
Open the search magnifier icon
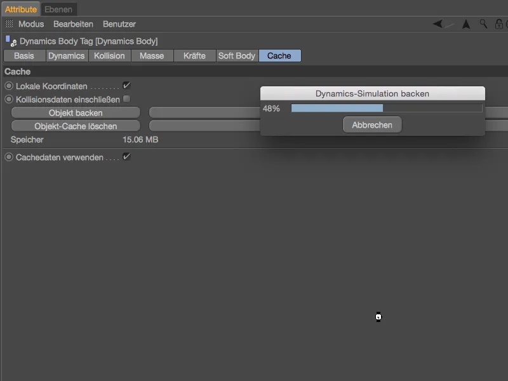tap(483, 24)
